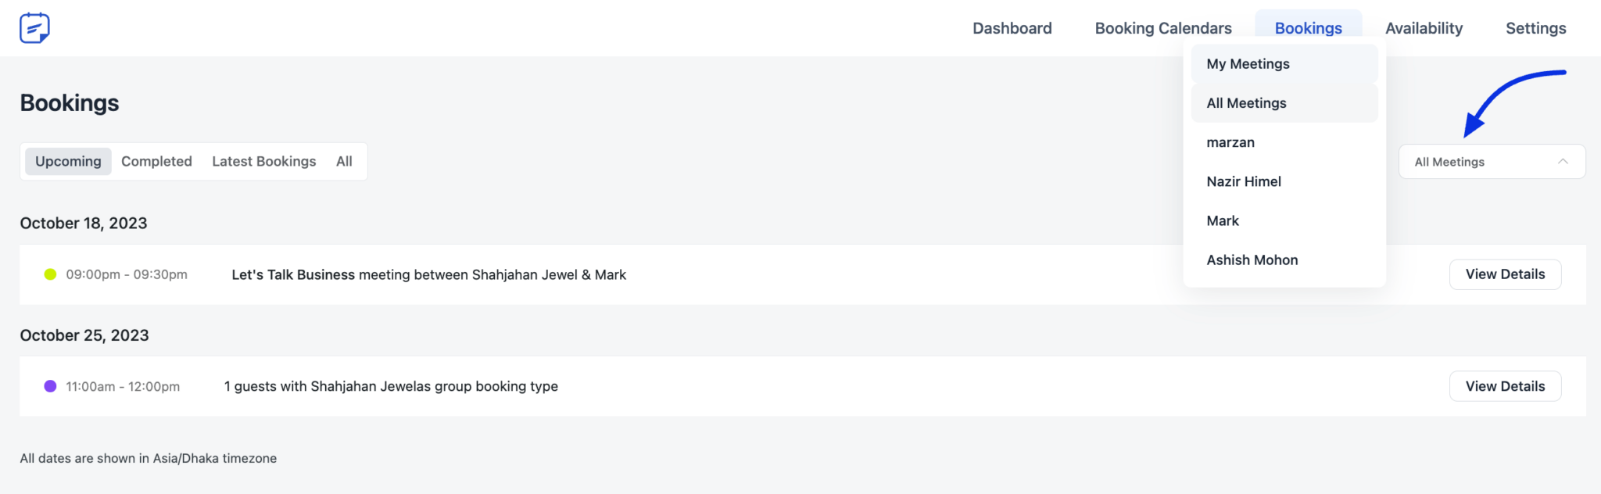The image size is (1601, 494).
Task: Go to Booking Calendars
Action: 1162,28
